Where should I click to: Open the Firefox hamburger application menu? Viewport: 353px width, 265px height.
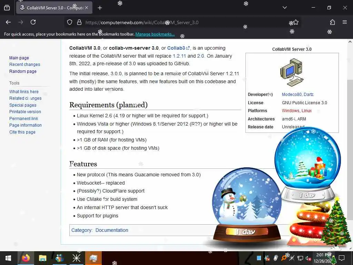tap(345, 22)
